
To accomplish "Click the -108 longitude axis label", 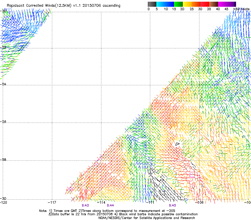I will tap(199, 203).
